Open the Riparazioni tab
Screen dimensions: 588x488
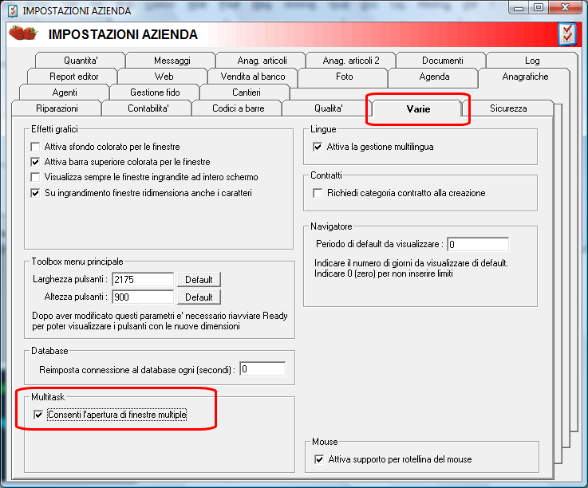[x=57, y=108]
